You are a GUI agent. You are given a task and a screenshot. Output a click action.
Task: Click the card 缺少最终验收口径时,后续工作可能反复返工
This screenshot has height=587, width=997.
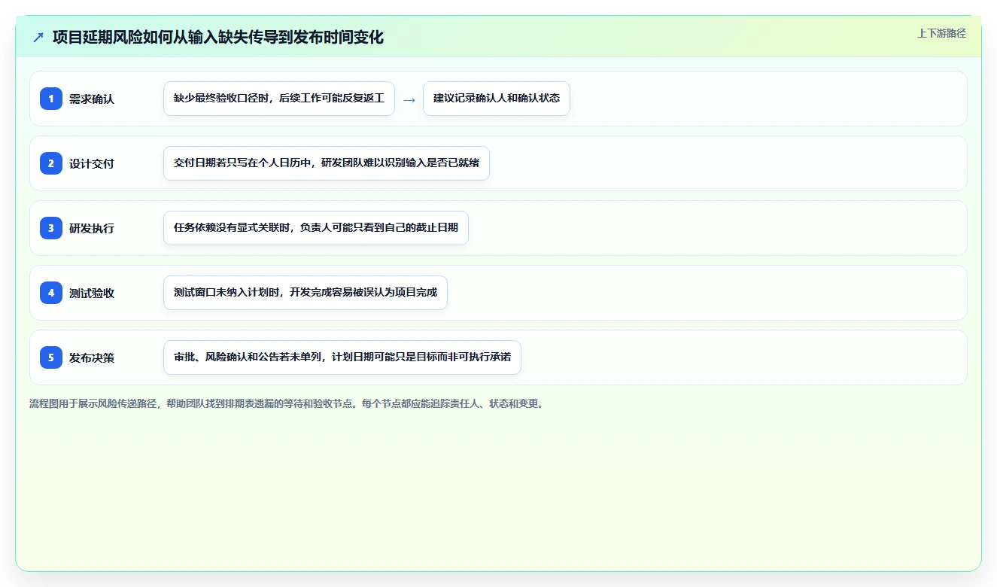(x=279, y=99)
